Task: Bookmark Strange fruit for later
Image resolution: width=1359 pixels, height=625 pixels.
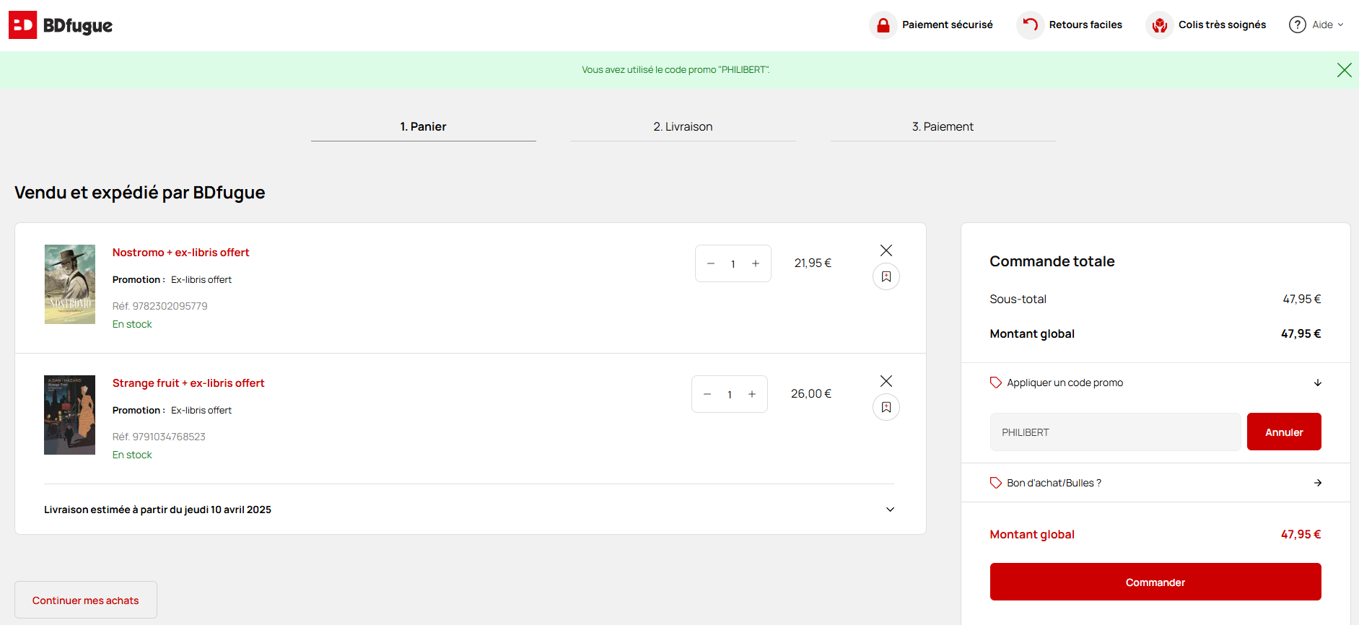Action: [x=886, y=407]
